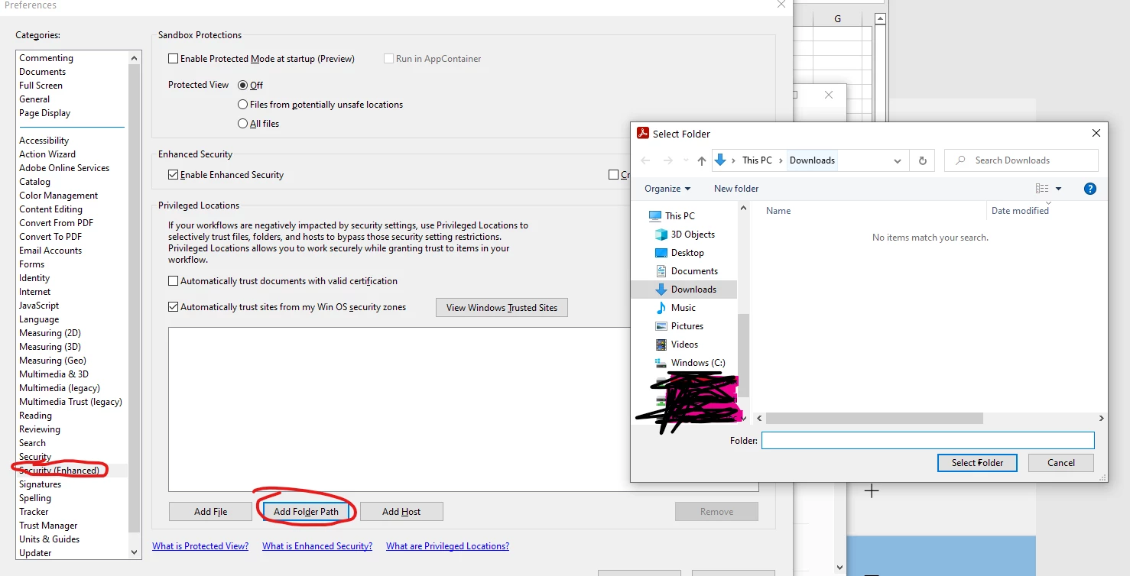Select Protected View Off radio button
The image size is (1130, 576).
click(243, 85)
